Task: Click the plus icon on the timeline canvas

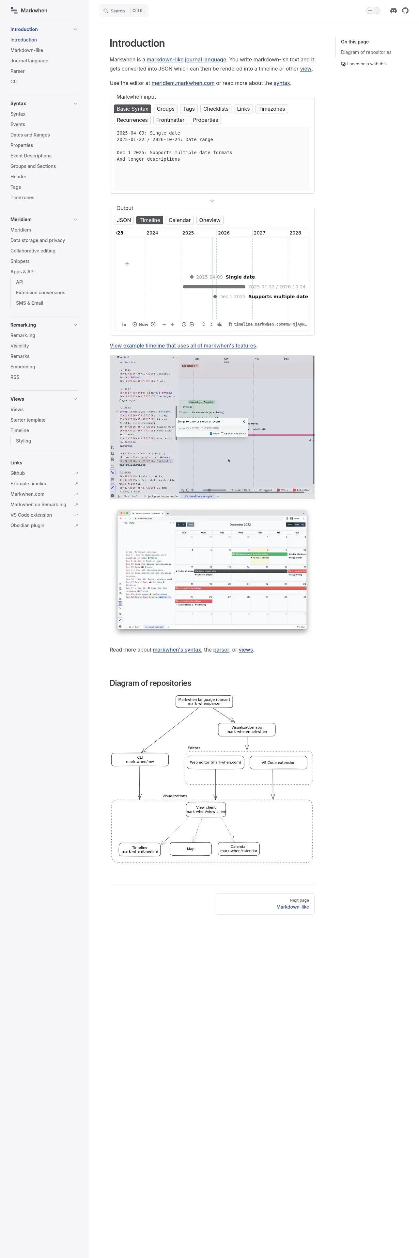Action: (127, 264)
